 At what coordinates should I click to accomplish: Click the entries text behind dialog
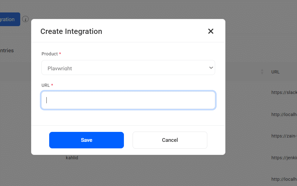(x=7, y=50)
